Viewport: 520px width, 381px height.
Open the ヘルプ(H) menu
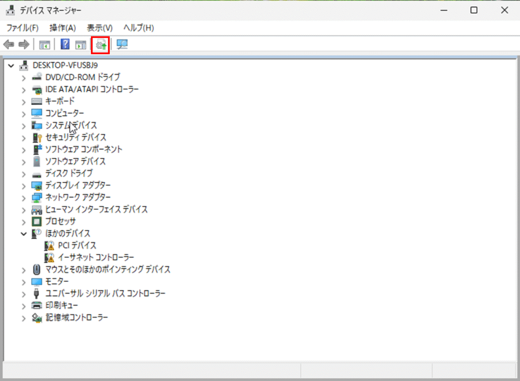click(139, 28)
